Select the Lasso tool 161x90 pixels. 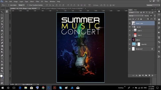2,18
